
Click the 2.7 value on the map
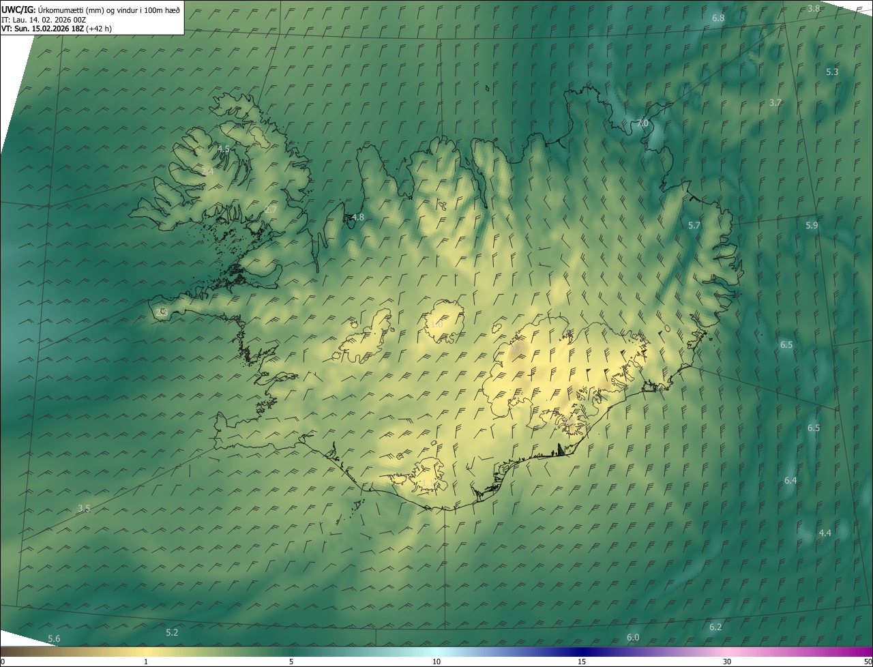click(x=271, y=210)
